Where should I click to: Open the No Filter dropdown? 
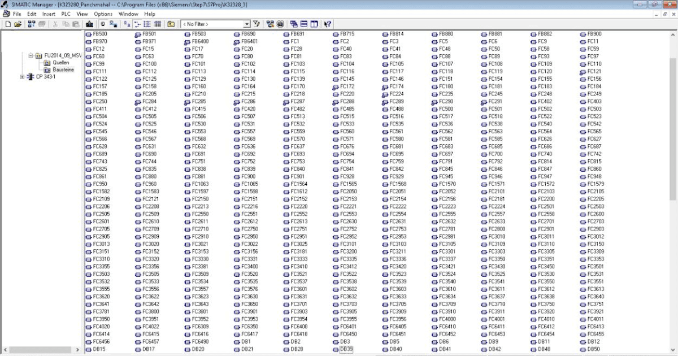pyautogui.click(x=246, y=24)
